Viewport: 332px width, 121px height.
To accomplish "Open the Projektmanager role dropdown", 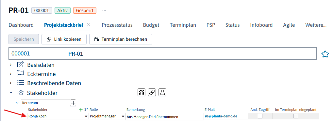I will coord(123,116).
